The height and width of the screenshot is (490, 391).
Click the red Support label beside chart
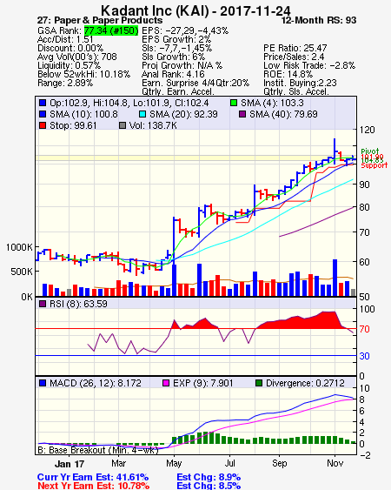(374, 165)
